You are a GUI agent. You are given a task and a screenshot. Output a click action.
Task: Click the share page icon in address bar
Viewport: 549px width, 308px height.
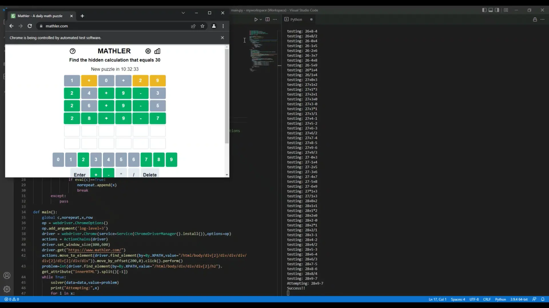(x=193, y=26)
